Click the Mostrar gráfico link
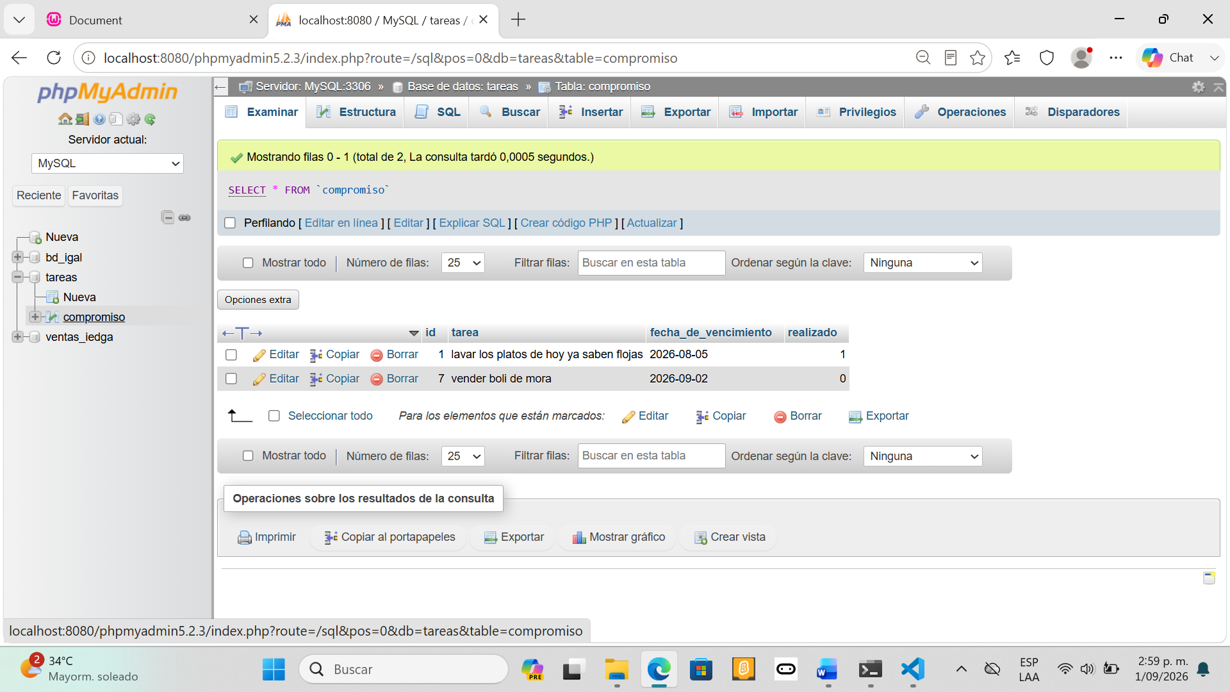 point(619,537)
